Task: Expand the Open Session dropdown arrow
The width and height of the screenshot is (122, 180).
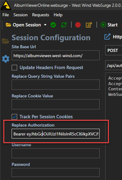Action: [45, 25]
